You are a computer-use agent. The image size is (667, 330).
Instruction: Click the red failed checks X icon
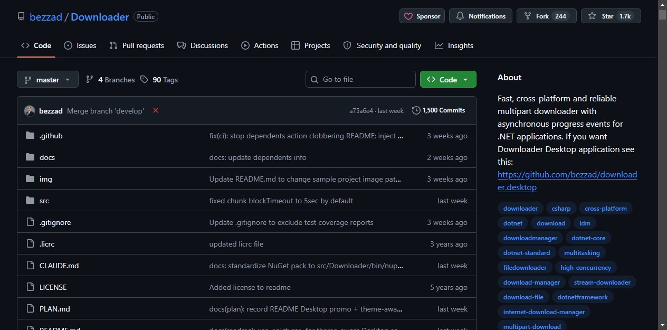coord(156,110)
